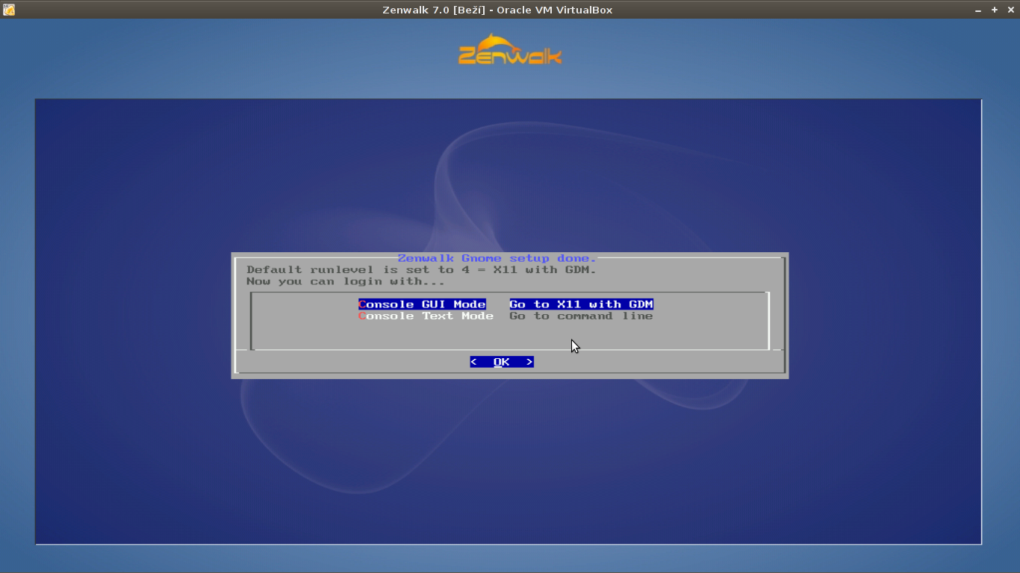Close the VirtualBox window
This screenshot has width=1020, height=573.
(x=1011, y=10)
